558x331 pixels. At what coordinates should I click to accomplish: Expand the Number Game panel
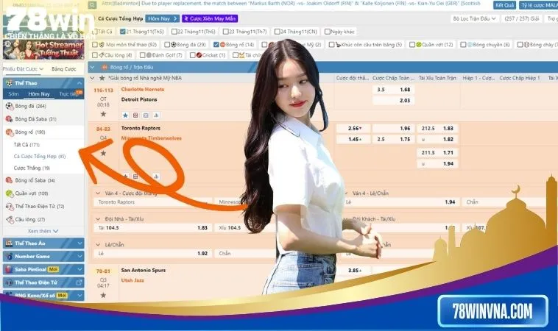pyautogui.click(x=80, y=256)
